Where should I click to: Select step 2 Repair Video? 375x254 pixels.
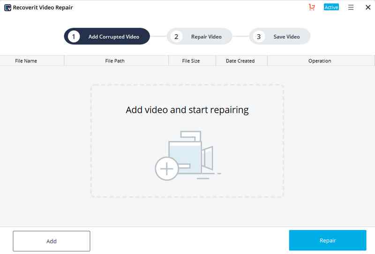(x=200, y=36)
